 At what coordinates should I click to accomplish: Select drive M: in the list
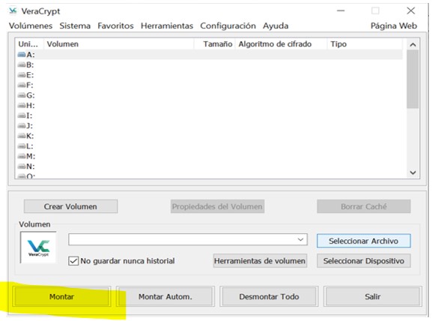(209, 156)
